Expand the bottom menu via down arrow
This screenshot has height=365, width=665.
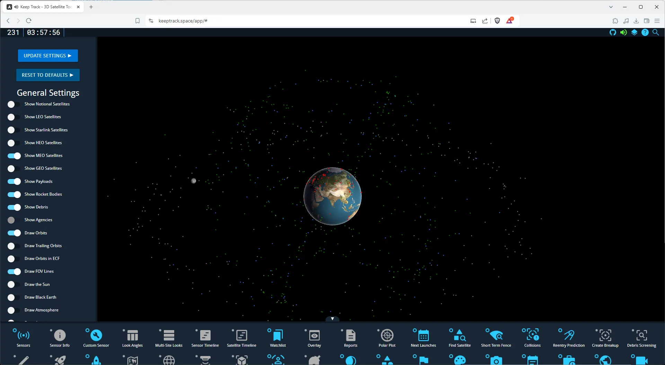tap(332, 318)
